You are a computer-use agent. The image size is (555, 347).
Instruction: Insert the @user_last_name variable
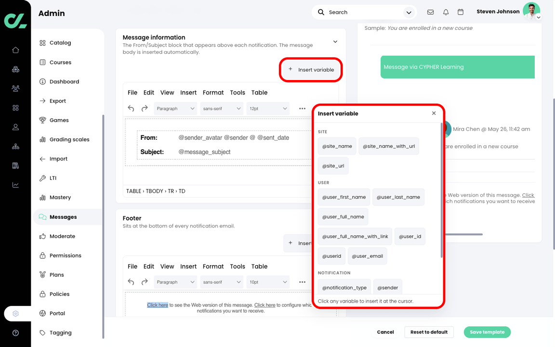click(398, 197)
